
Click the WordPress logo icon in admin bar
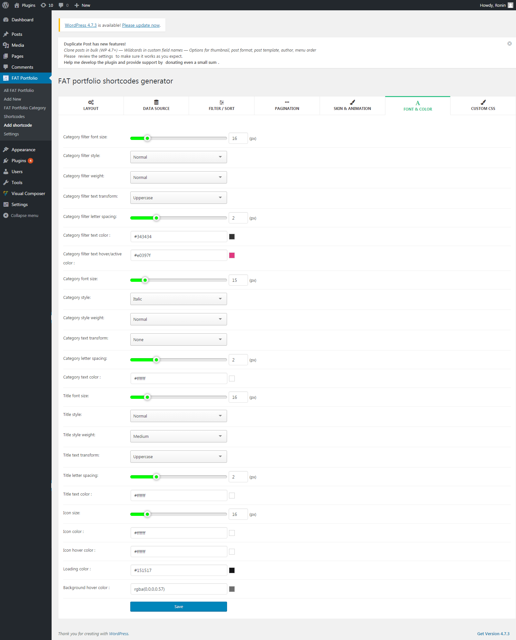[x=5, y=5]
